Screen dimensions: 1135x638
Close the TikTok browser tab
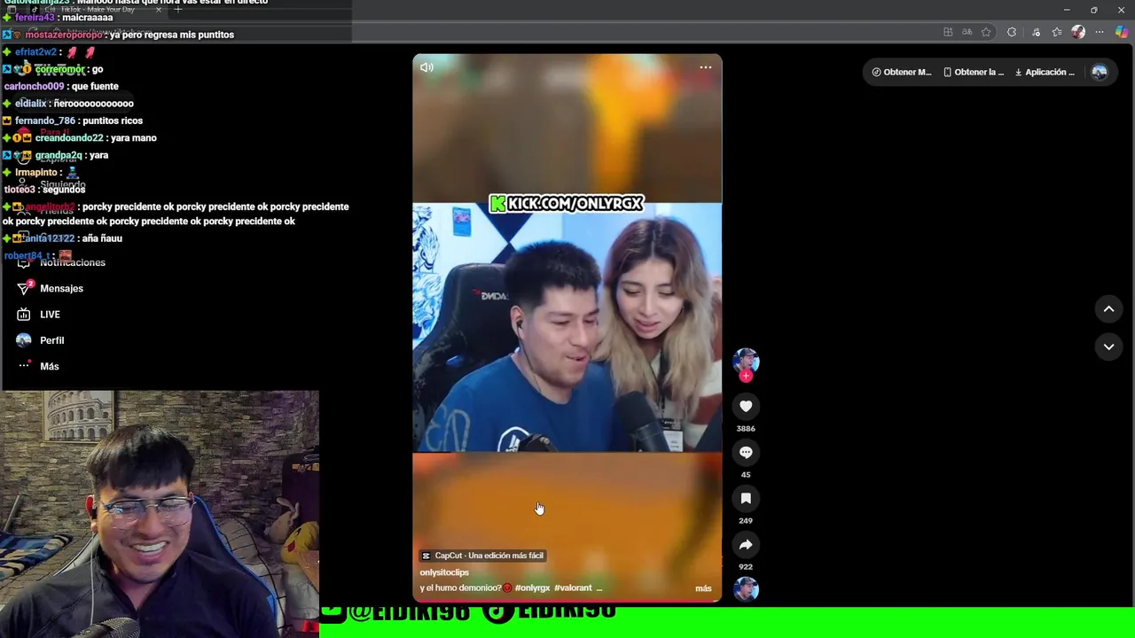coord(159,10)
